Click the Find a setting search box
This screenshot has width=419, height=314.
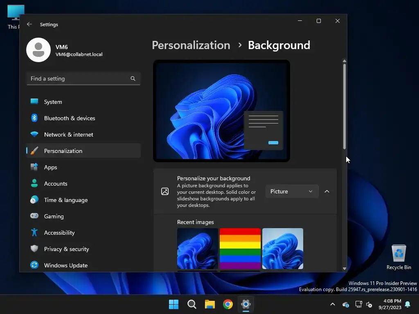tap(83, 78)
